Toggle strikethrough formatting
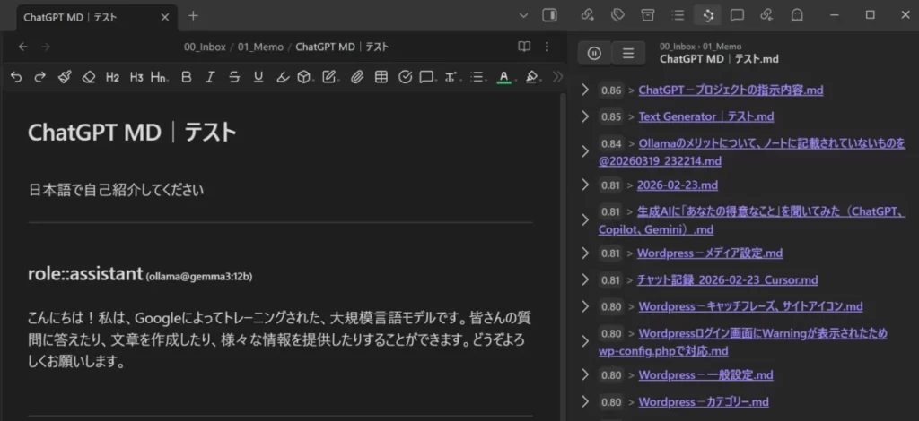Viewport: 919px width, 421px height. point(234,77)
